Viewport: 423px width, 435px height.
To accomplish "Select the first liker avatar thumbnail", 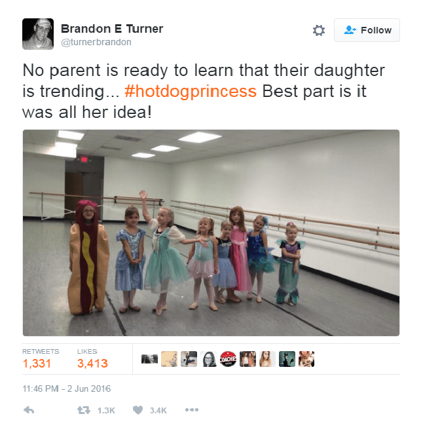I will point(149,359).
